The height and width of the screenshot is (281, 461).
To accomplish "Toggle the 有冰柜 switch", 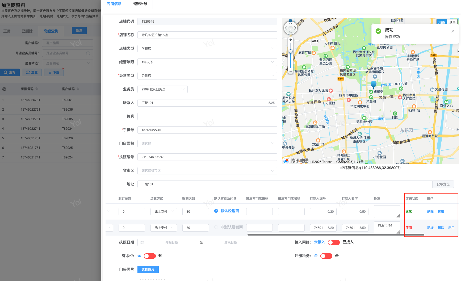I will click(x=149, y=256).
